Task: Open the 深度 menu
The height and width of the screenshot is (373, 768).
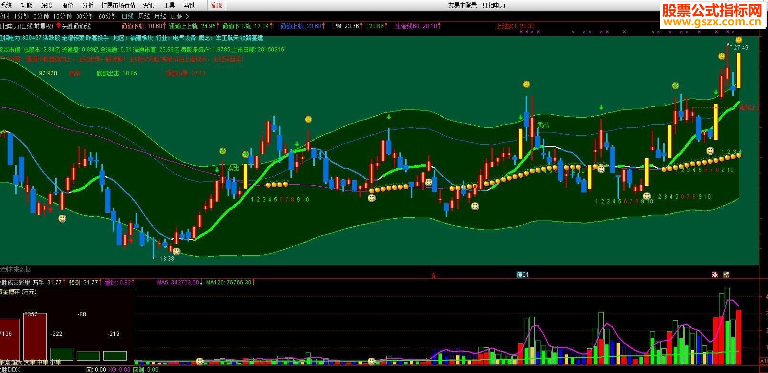Action: click(x=47, y=5)
